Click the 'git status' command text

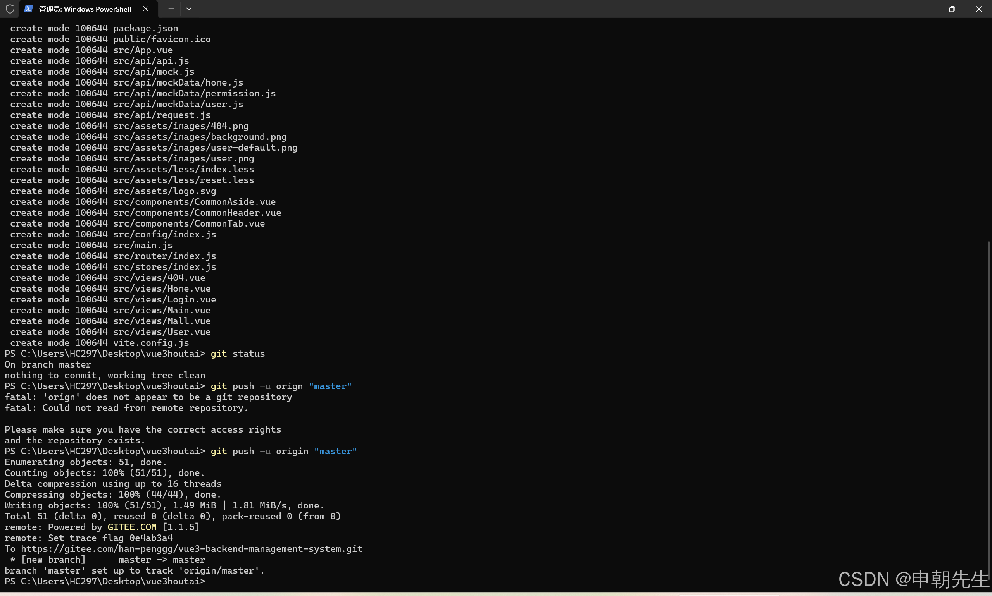[x=238, y=354]
